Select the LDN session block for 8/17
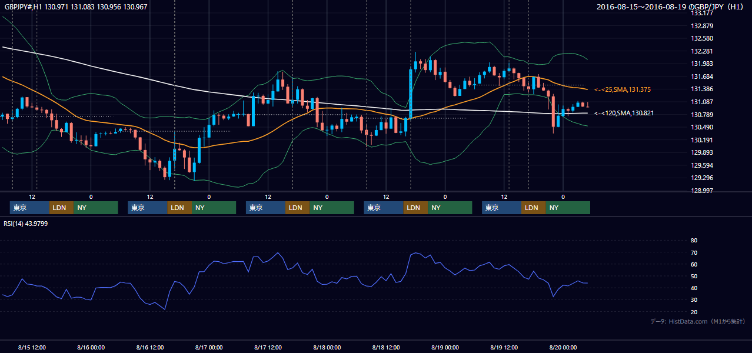Screen dimensions: 752x353 (297, 208)
